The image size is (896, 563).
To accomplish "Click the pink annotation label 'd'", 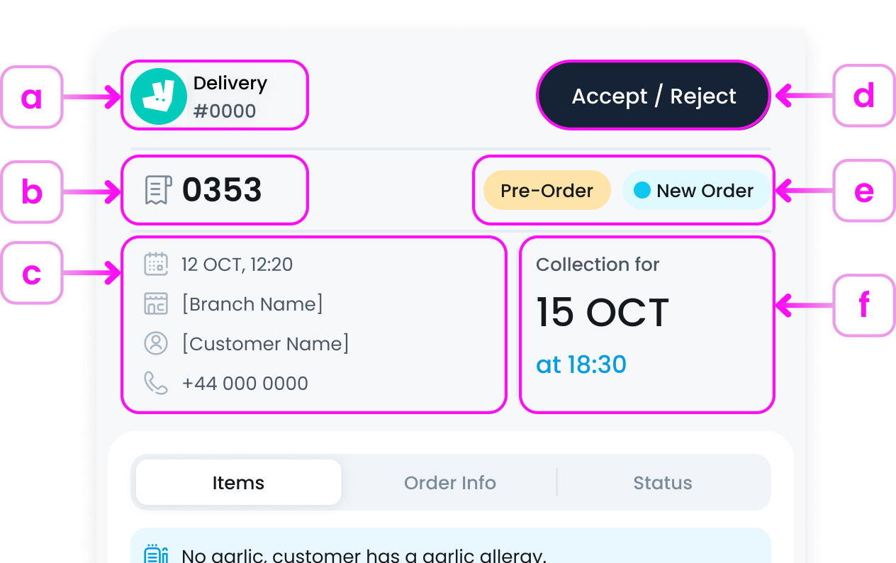I will pyautogui.click(x=863, y=96).
